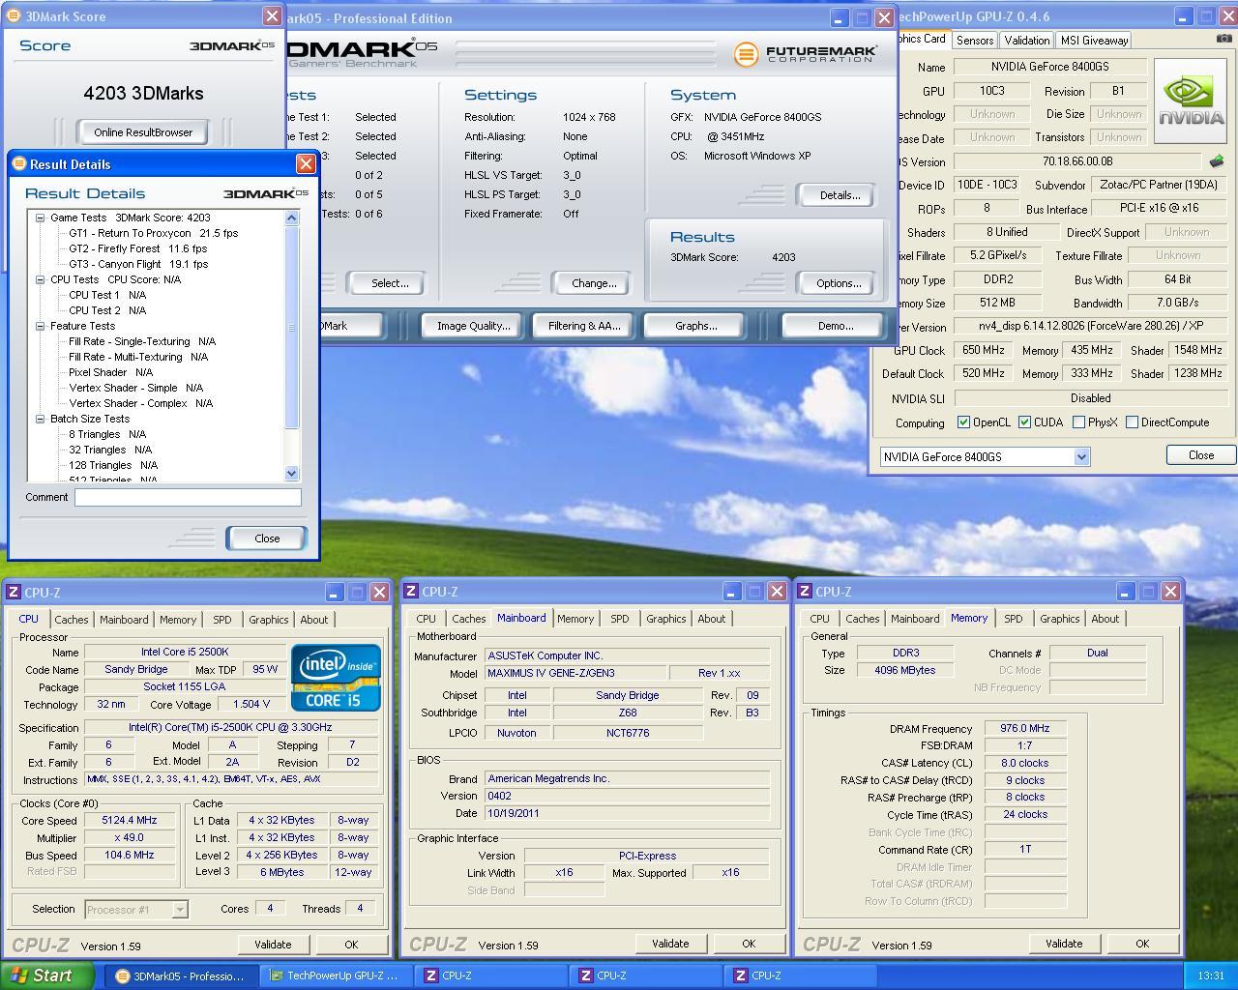Click the Close button in GPU-Z
The height and width of the screenshot is (990, 1238).
pos(1201,455)
